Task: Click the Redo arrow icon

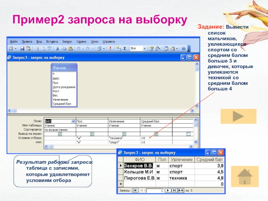Action: coord(88,49)
